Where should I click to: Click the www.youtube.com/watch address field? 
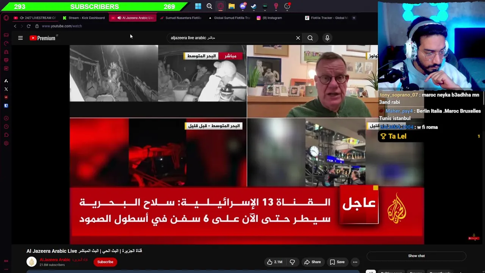click(62, 26)
